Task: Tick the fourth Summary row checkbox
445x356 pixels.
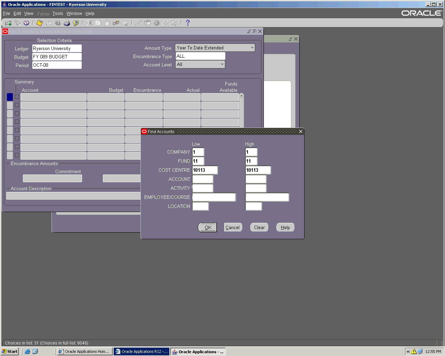Action: [17, 122]
